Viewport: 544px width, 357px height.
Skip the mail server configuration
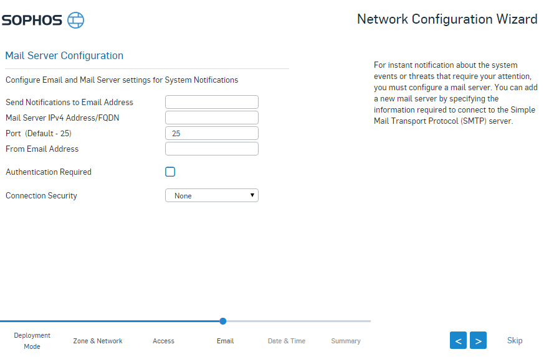tap(515, 340)
